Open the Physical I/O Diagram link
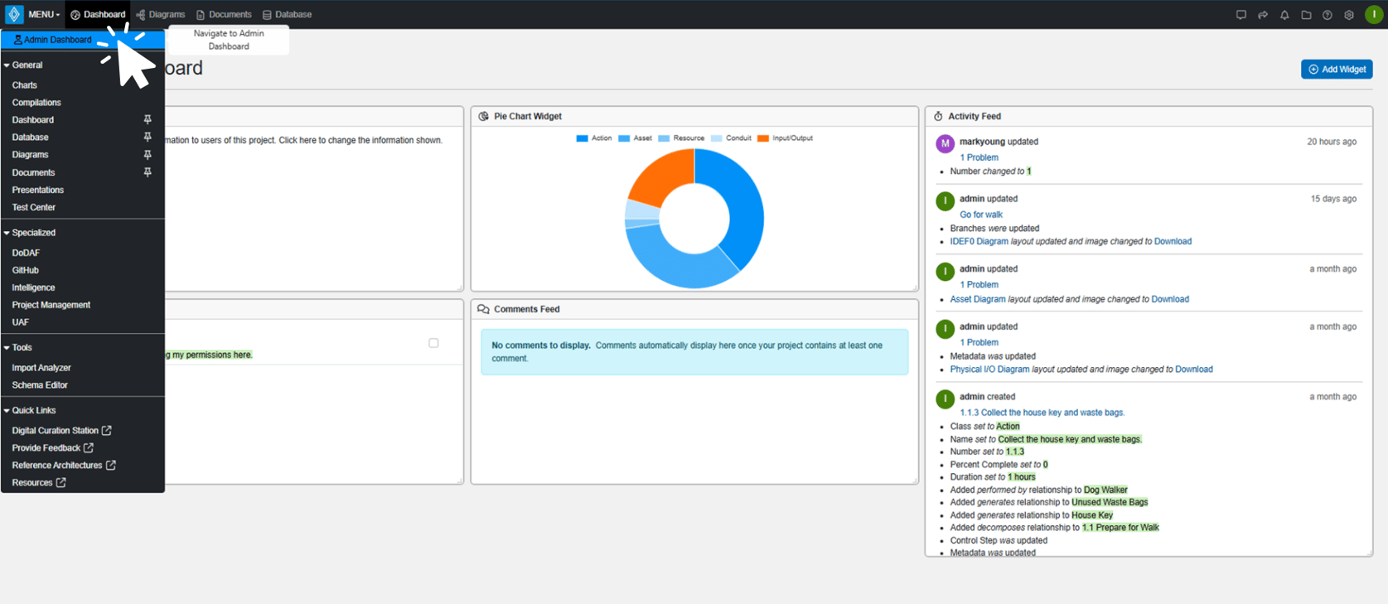 pyautogui.click(x=989, y=370)
